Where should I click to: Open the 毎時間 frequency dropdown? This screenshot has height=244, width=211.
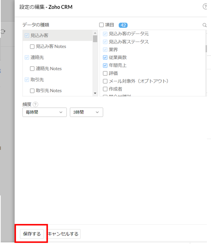click(45, 112)
